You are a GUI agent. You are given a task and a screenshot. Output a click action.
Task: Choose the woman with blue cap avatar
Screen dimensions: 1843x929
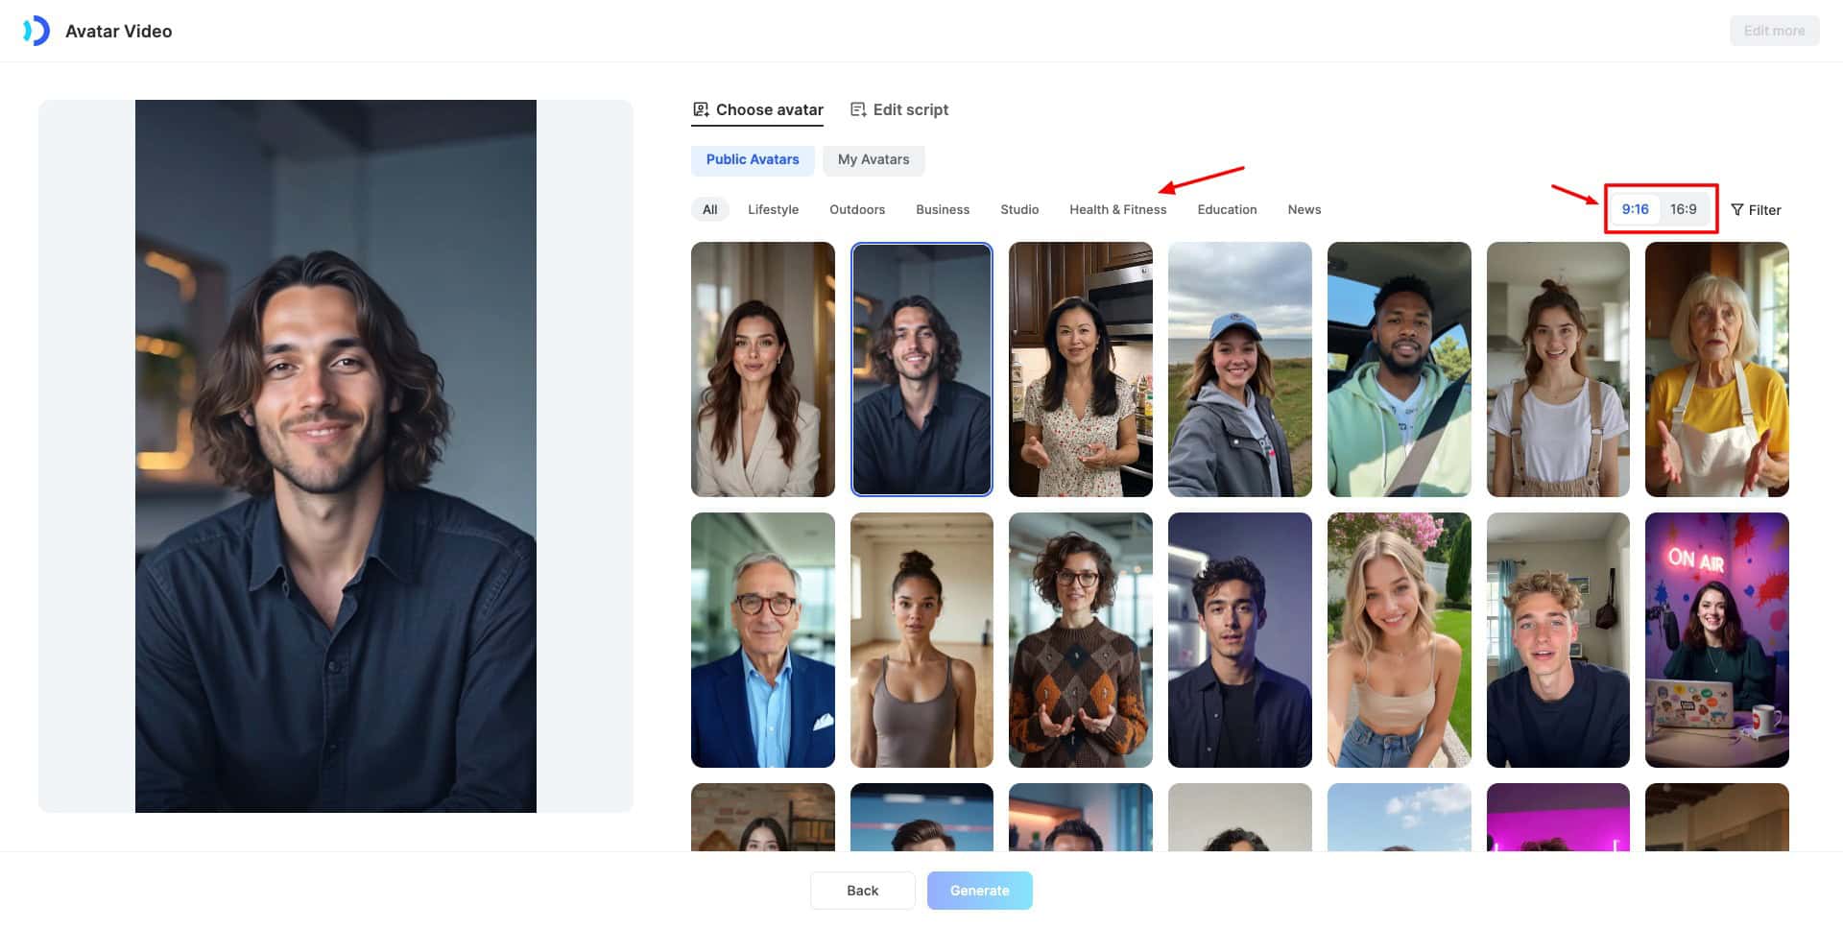[x=1239, y=369]
